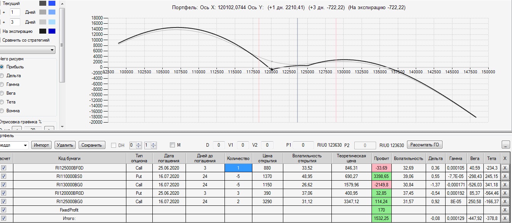Click the Импорт button

[42, 145]
